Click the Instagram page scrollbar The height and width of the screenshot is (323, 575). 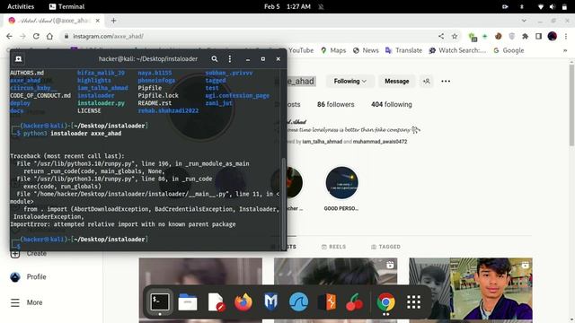571,106
